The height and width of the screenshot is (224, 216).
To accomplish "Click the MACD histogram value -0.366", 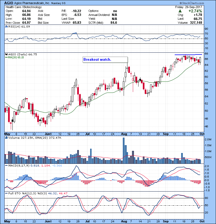I will [x=57, y=166].
